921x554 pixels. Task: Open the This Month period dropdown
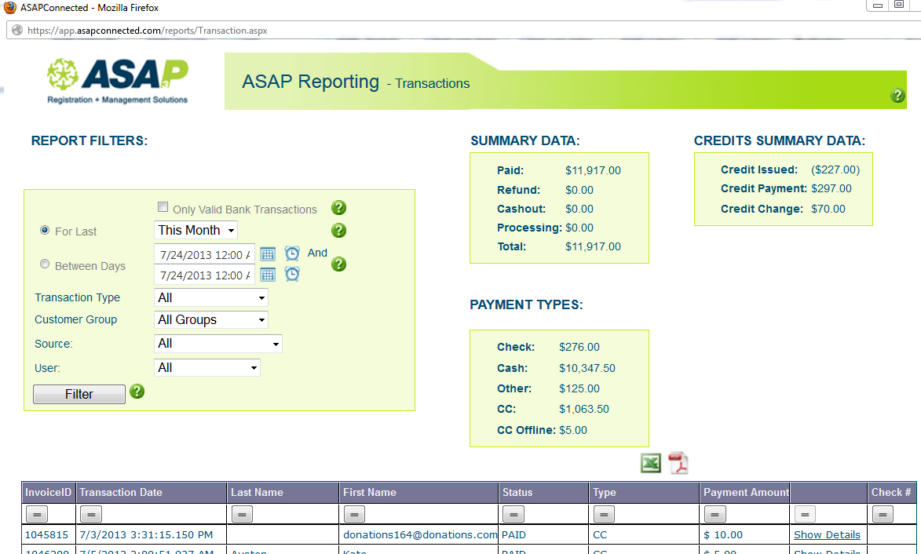(196, 230)
